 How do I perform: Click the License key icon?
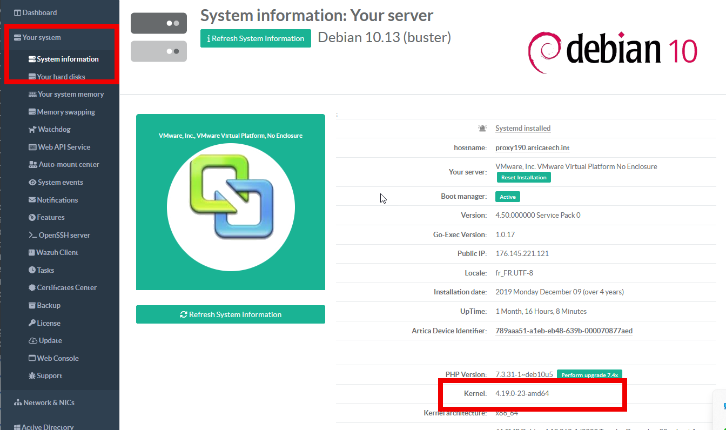pyautogui.click(x=32, y=323)
